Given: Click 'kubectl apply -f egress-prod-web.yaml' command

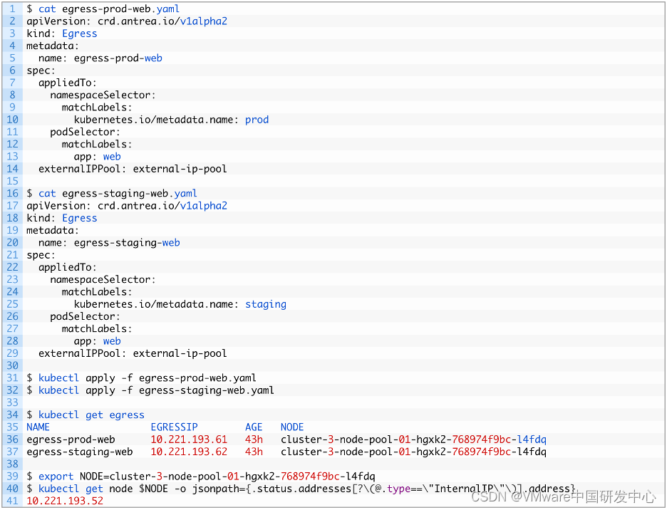Looking at the screenshot, I should 148,378.
